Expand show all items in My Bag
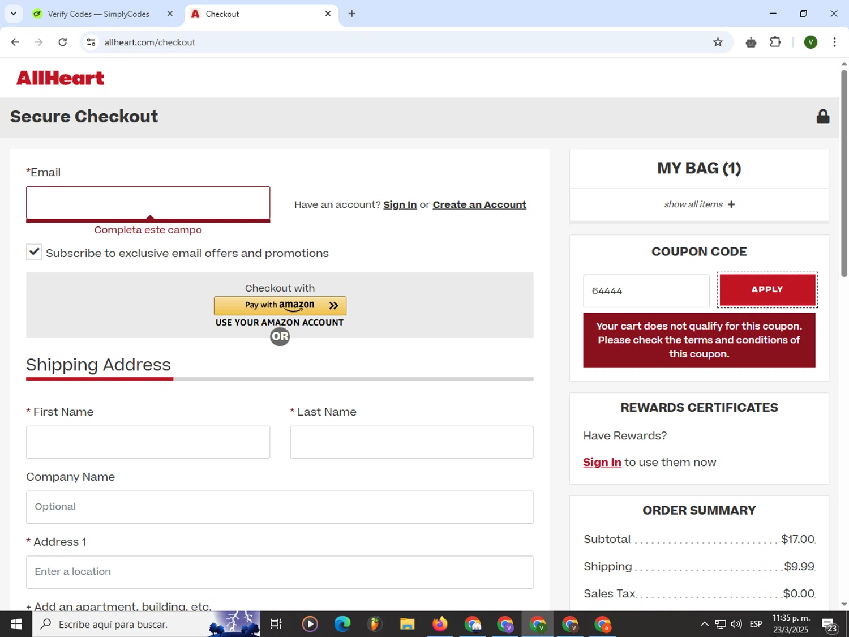This screenshot has height=637, width=849. pyautogui.click(x=699, y=204)
